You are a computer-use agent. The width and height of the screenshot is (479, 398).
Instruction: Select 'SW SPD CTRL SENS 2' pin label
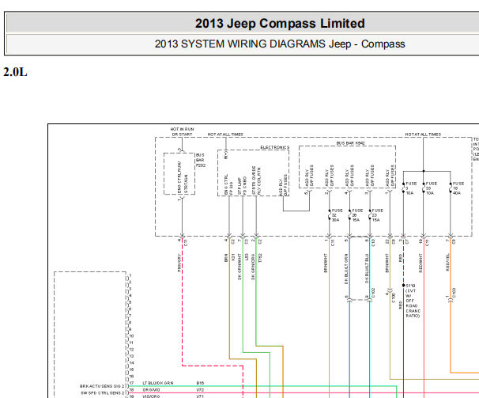103,393
